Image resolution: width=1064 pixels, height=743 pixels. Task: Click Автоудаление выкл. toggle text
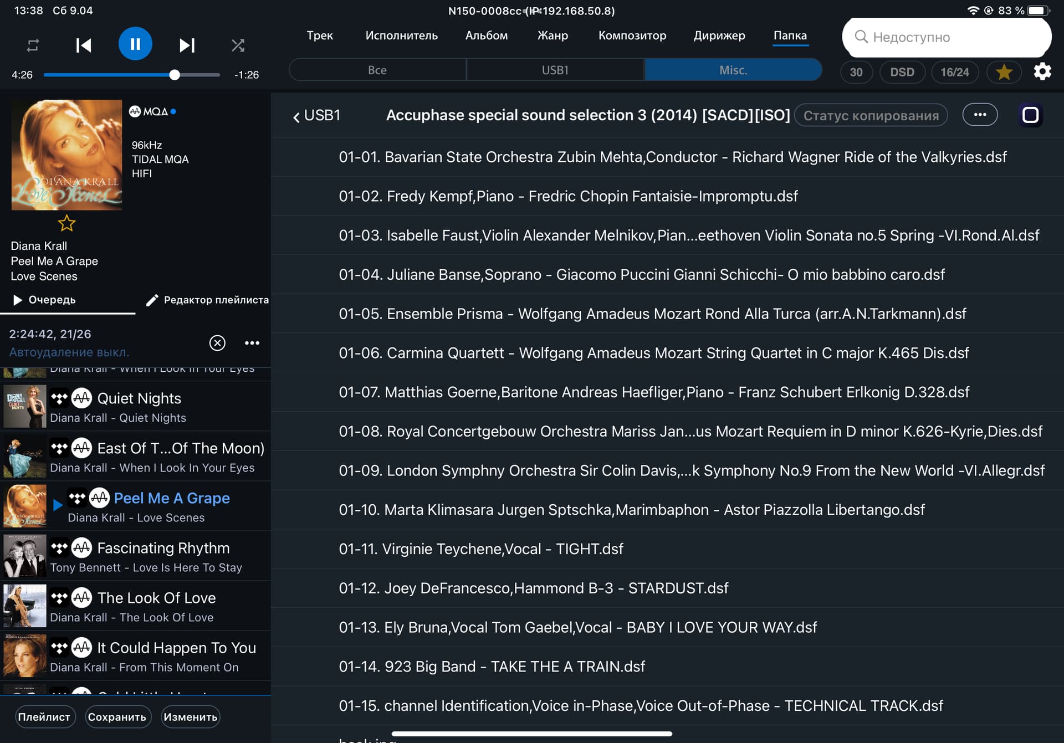69,352
